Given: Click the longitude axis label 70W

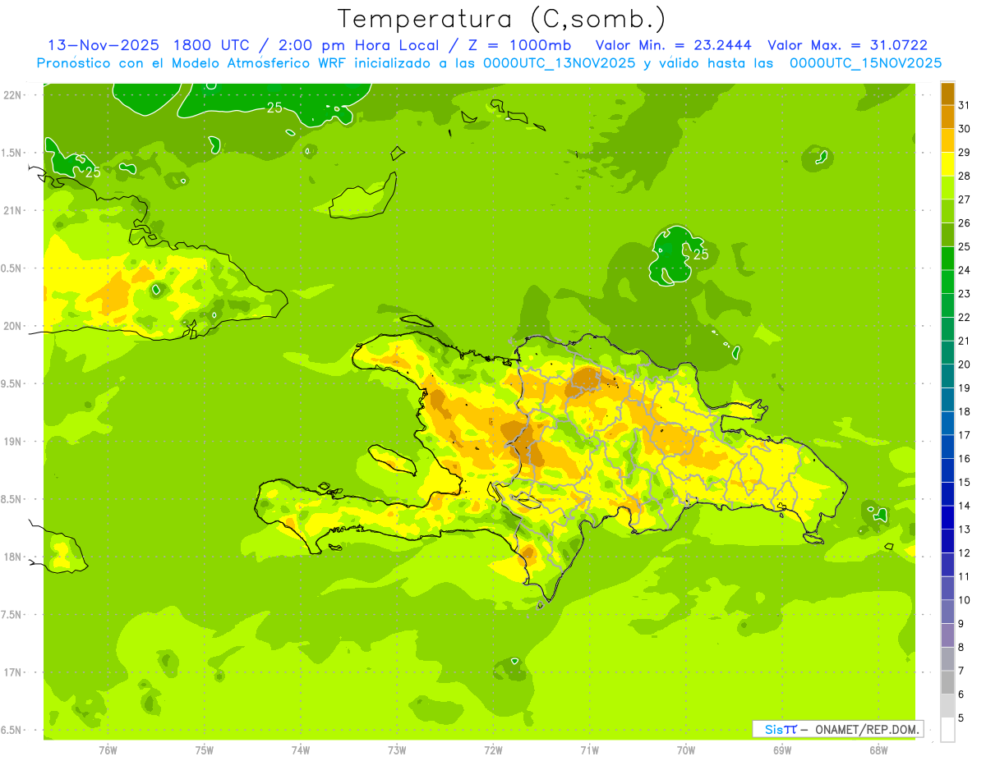Looking at the screenshot, I should (686, 750).
